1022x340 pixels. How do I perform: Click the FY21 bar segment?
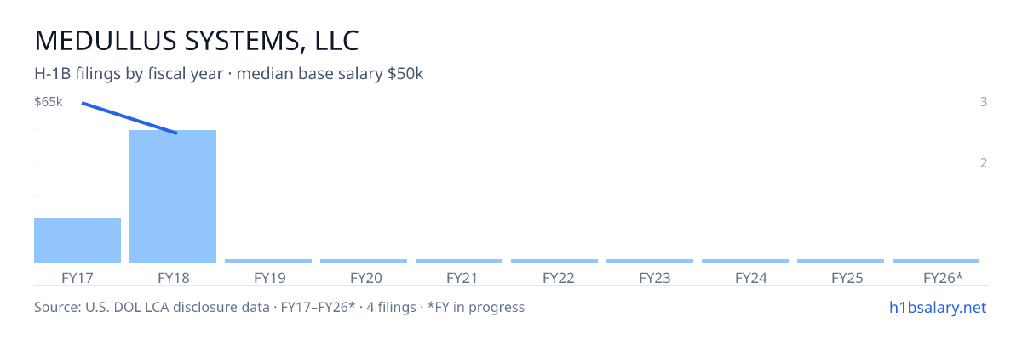[459, 261]
